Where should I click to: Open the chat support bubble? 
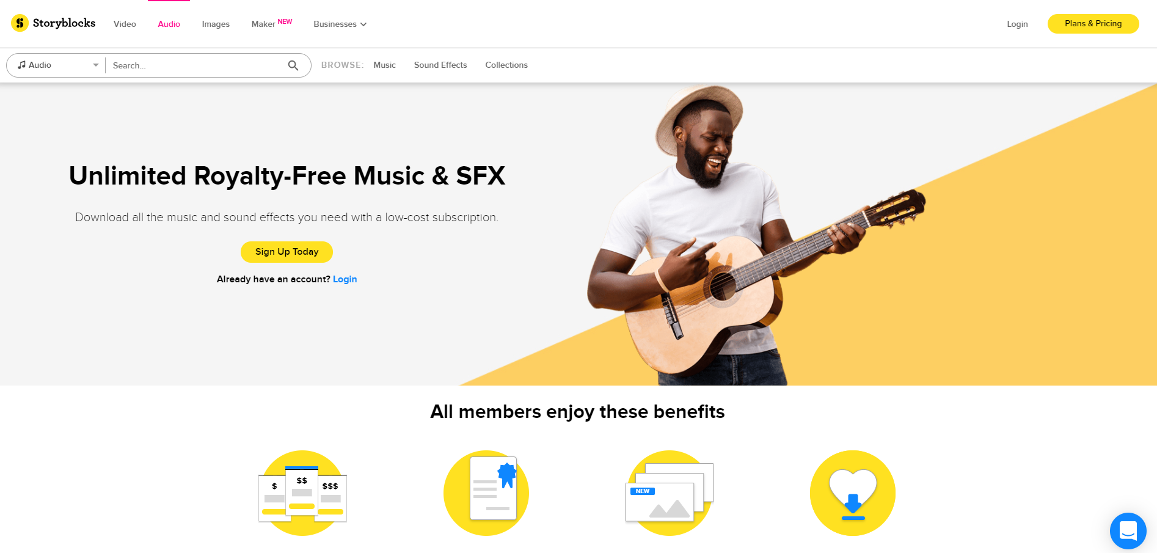pyautogui.click(x=1128, y=530)
